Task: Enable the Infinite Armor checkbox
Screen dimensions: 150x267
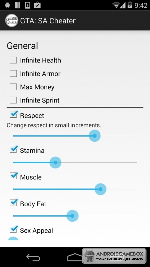Action: [x=13, y=73]
